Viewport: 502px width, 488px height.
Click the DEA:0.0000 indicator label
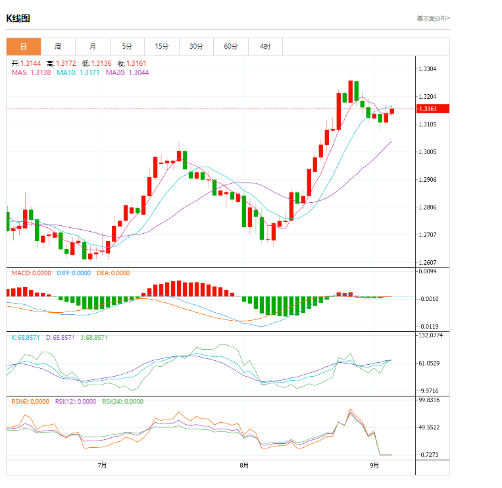[x=113, y=273]
